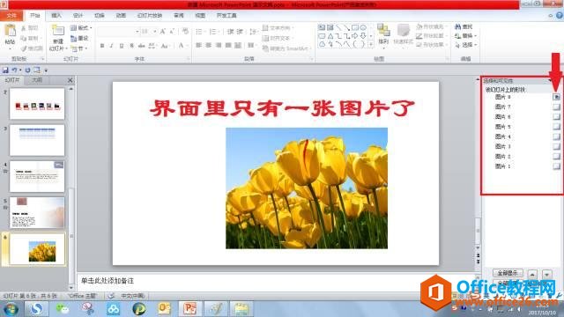The width and height of the screenshot is (564, 317).
Task: Click the move down reorder arrow button
Action: [546, 274]
